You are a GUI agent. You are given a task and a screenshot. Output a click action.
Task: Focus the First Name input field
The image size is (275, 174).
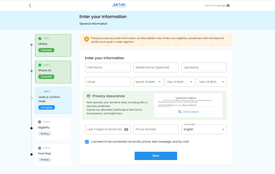[108, 67]
